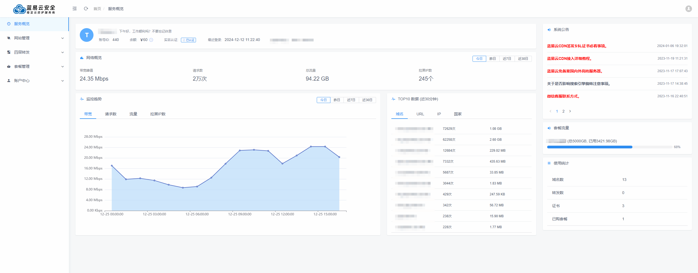Expand the 四层转发 menu chevron
Screen dimensions: 698x273
point(63,52)
